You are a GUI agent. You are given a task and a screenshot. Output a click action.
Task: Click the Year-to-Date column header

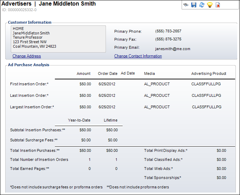79,120
